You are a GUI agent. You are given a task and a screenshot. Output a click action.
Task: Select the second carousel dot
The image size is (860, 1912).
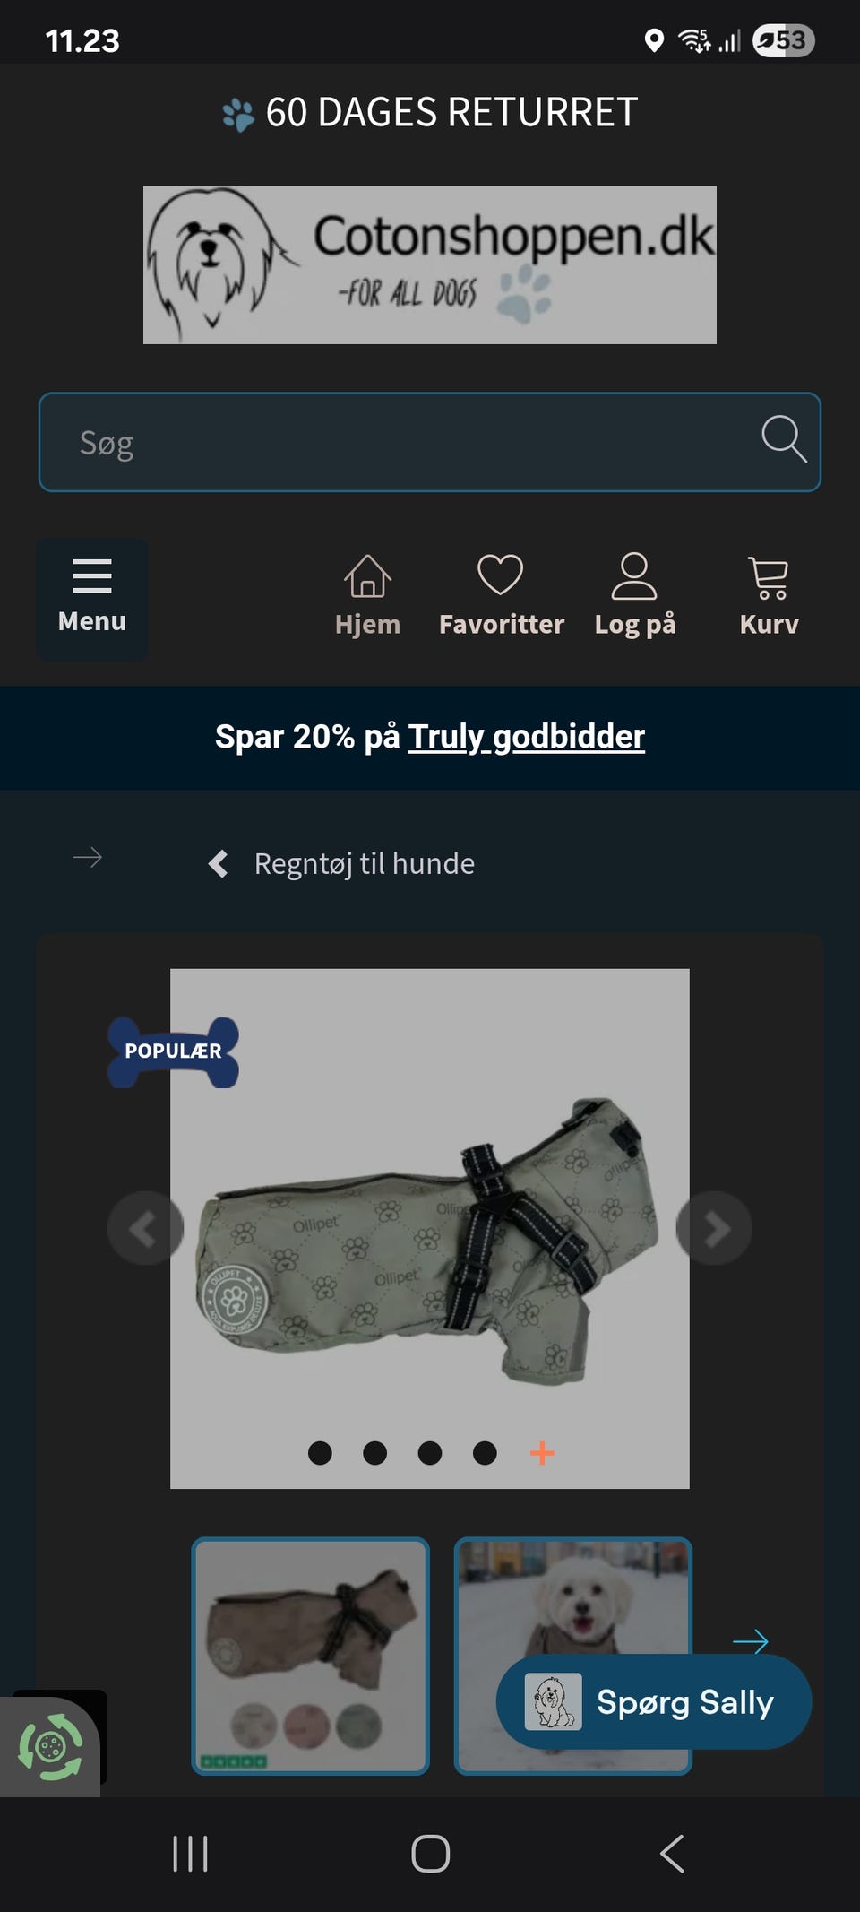375,1453
